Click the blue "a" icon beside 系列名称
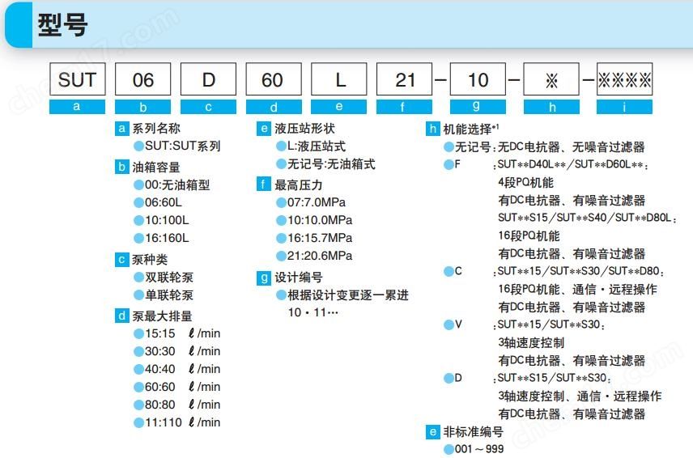Viewport: 693px width, 458px height. 122,129
